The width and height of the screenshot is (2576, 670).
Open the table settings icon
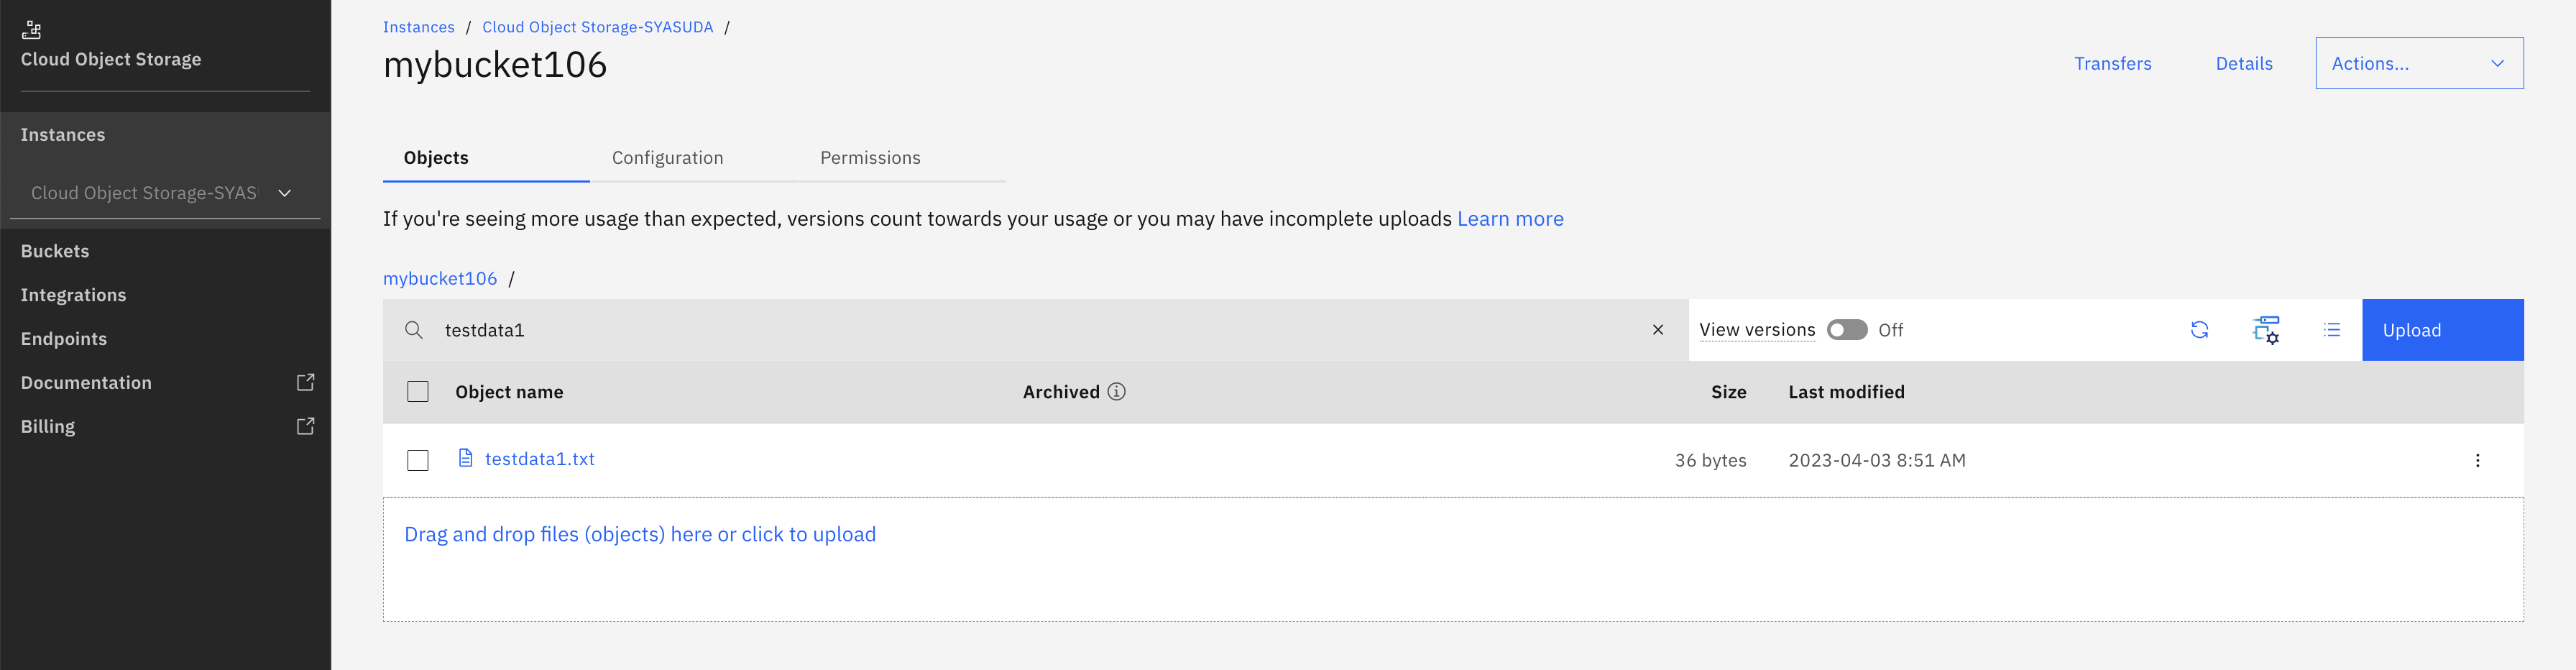pyautogui.click(x=2266, y=330)
